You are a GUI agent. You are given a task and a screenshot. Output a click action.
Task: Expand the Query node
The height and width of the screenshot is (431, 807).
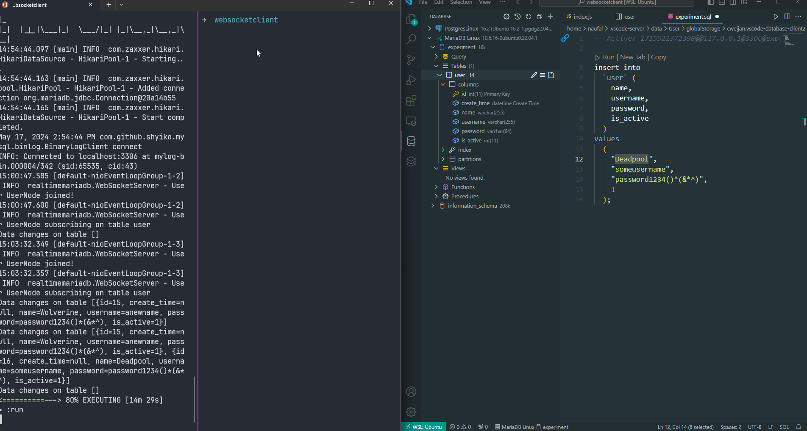[x=436, y=56]
